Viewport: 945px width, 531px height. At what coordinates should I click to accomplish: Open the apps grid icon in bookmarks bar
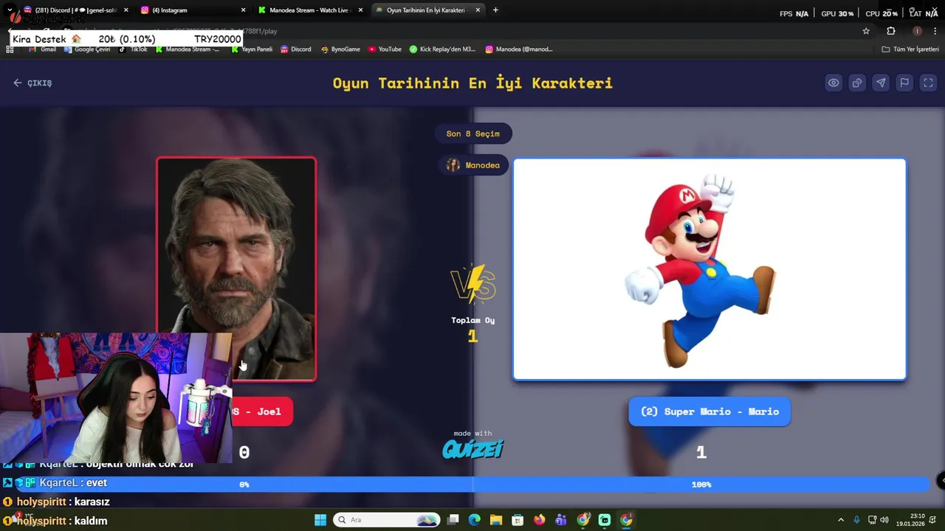[x=10, y=49]
